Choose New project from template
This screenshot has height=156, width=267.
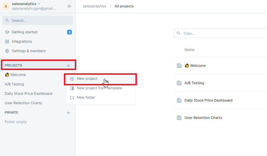click(x=99, y=88)
